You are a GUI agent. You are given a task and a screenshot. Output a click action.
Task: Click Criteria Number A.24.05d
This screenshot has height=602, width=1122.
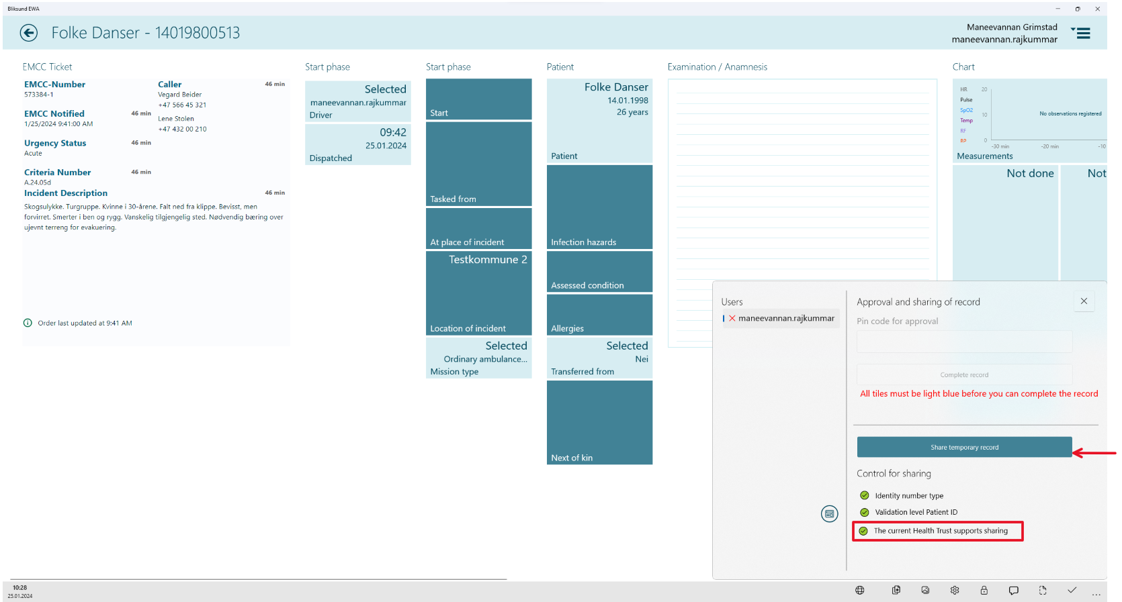pos(38,183)
